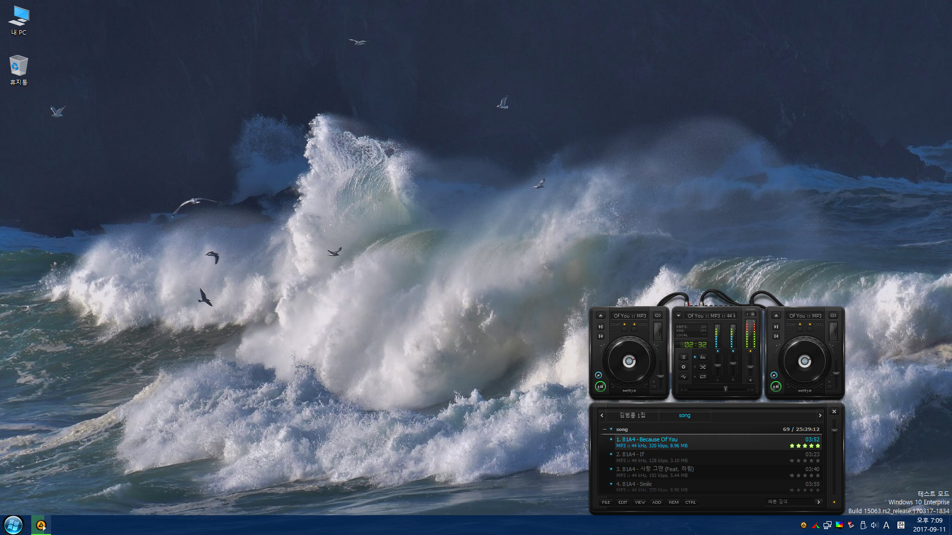The width and height of the screenshot is (952, 535).
Task: Flip the POWER switch on the mixer
Action: [750, 314]
